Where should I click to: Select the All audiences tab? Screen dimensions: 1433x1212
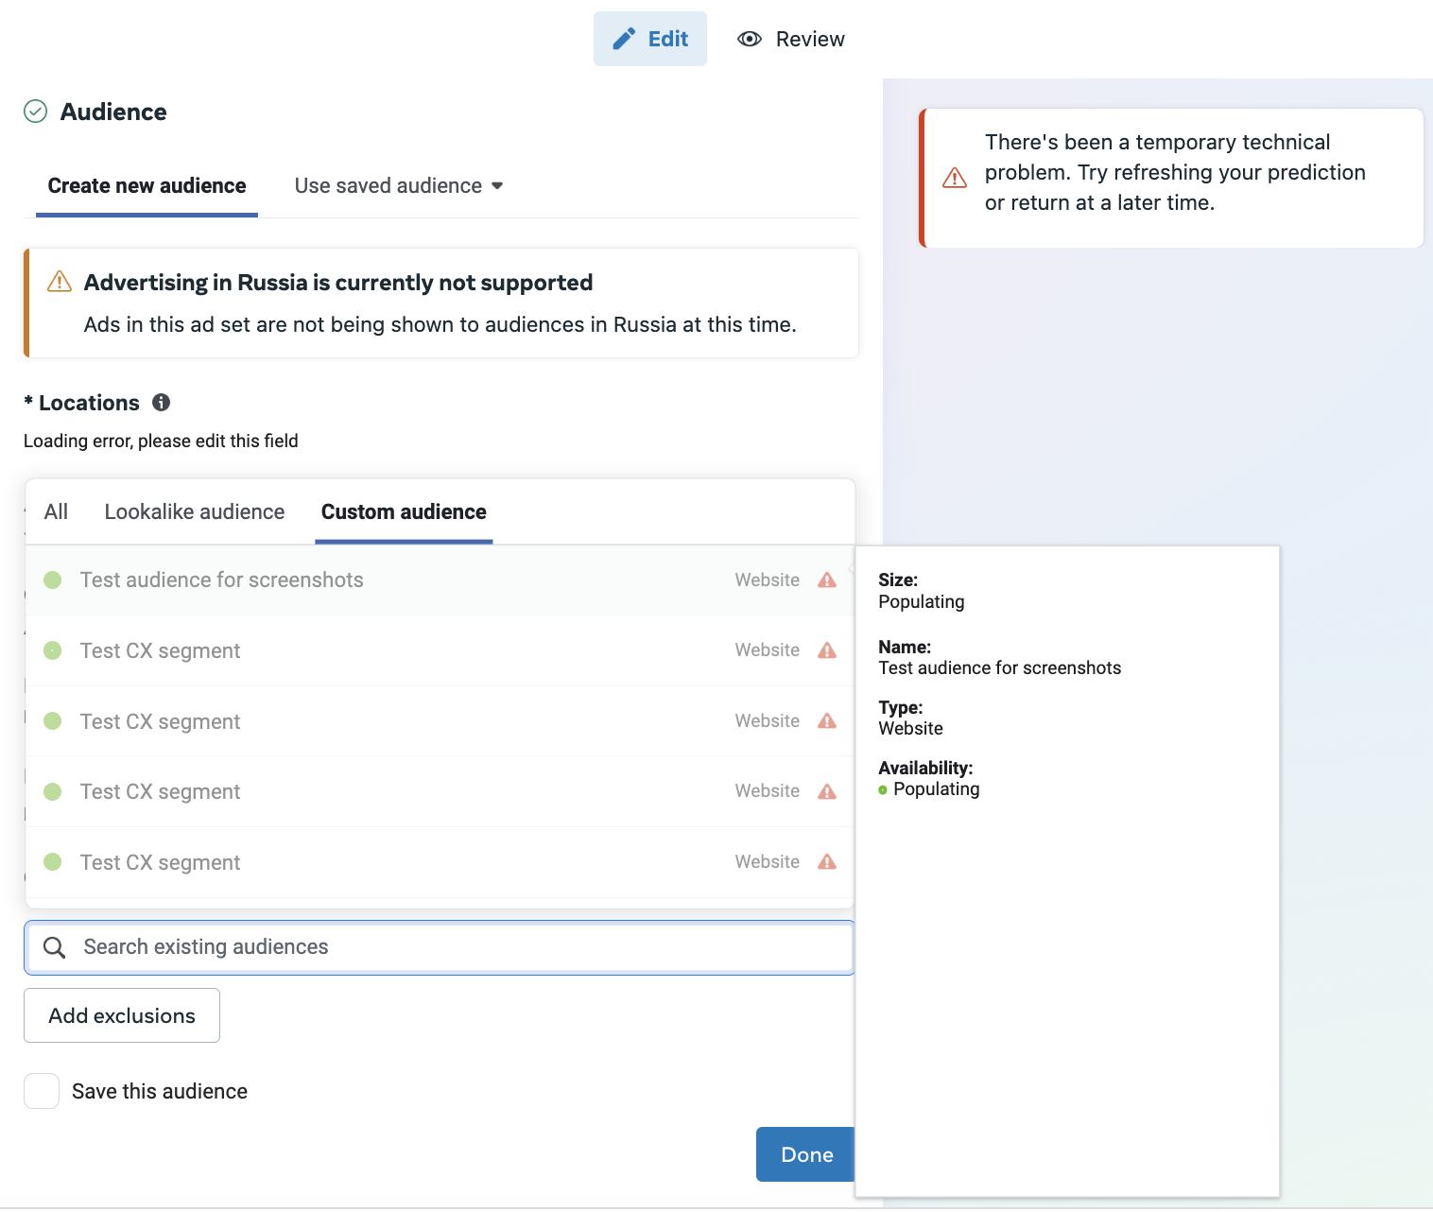coord(56,511)
